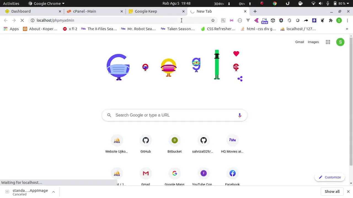Open the About - Koper bookmark
The height and width of the screenshot is (198, 353).
click(x=40, y=29)
